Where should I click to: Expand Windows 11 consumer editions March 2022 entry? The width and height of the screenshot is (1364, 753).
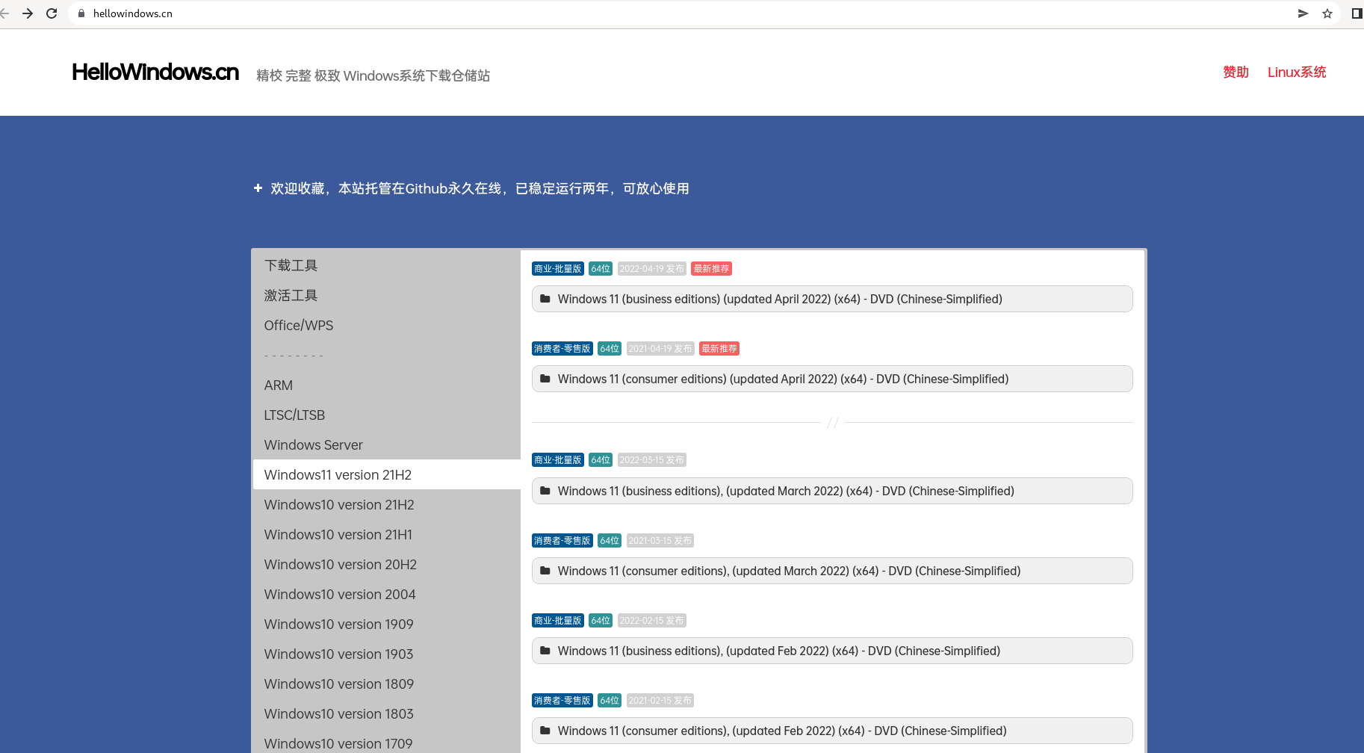(832, 571)
